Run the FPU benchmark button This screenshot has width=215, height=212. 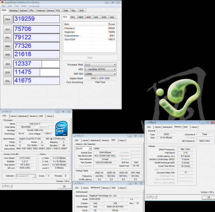8,38
